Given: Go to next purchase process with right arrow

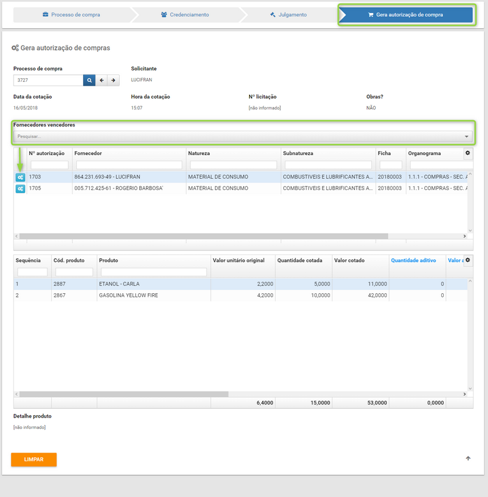Looking at the screenshot, I should pyautogui.click(x=114, y=80).
